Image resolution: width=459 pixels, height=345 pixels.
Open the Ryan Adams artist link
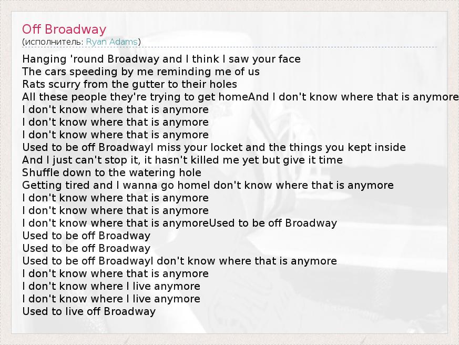click(x=112, y=42)
